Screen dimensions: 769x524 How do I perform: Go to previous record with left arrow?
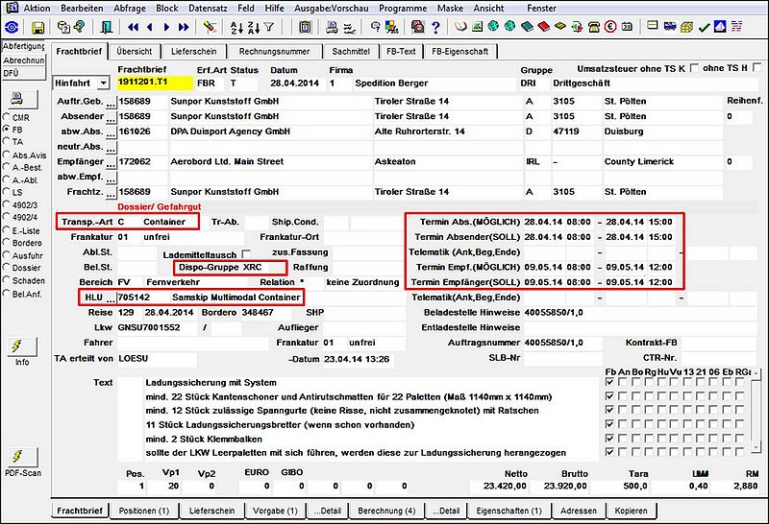pyautogui.click(x=150, y=28)
